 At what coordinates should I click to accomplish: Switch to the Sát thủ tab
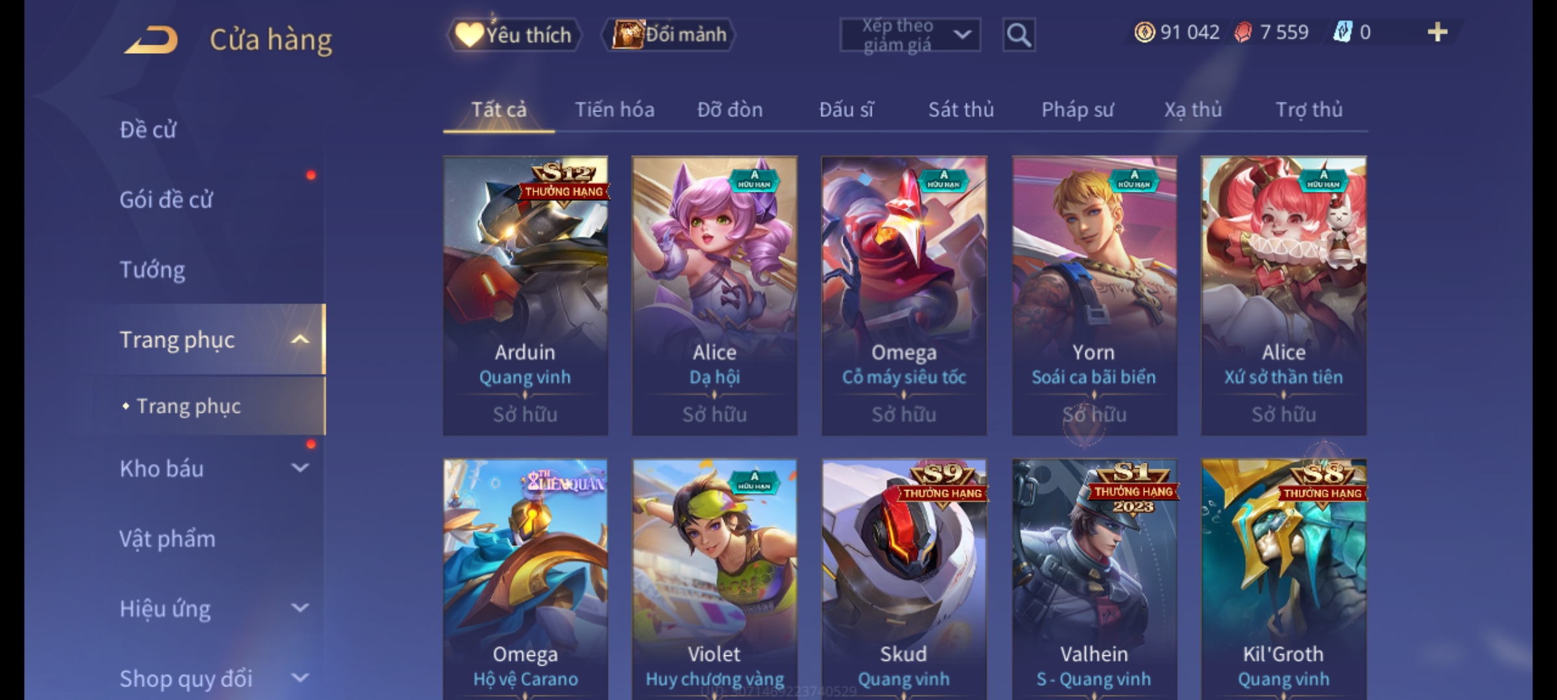pyautogui.click(x=961, y=110)
